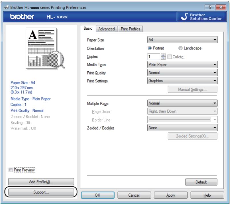Confirm with the OK button

[97, 195]
